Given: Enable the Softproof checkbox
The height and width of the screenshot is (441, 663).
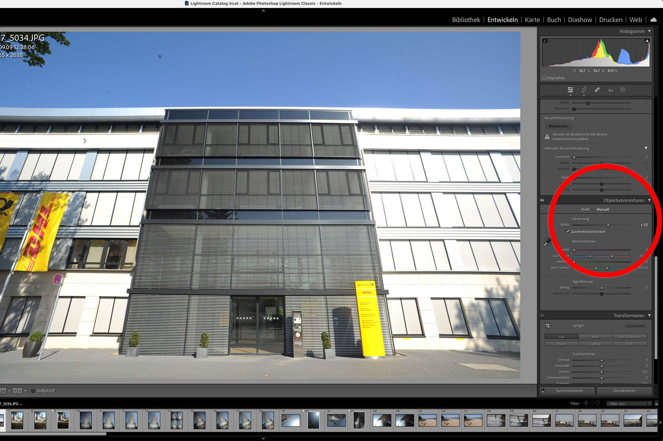Looking at the screenshot, I should tap(33, 391).
